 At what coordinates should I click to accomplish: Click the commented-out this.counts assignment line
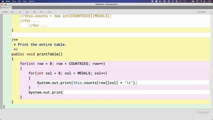click(66, 16)
